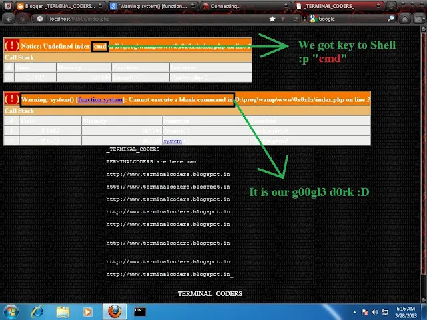The height and width of the screenshot is (320, 427).
Task: Follow the system link in call stack
Action: click(173, 141)
